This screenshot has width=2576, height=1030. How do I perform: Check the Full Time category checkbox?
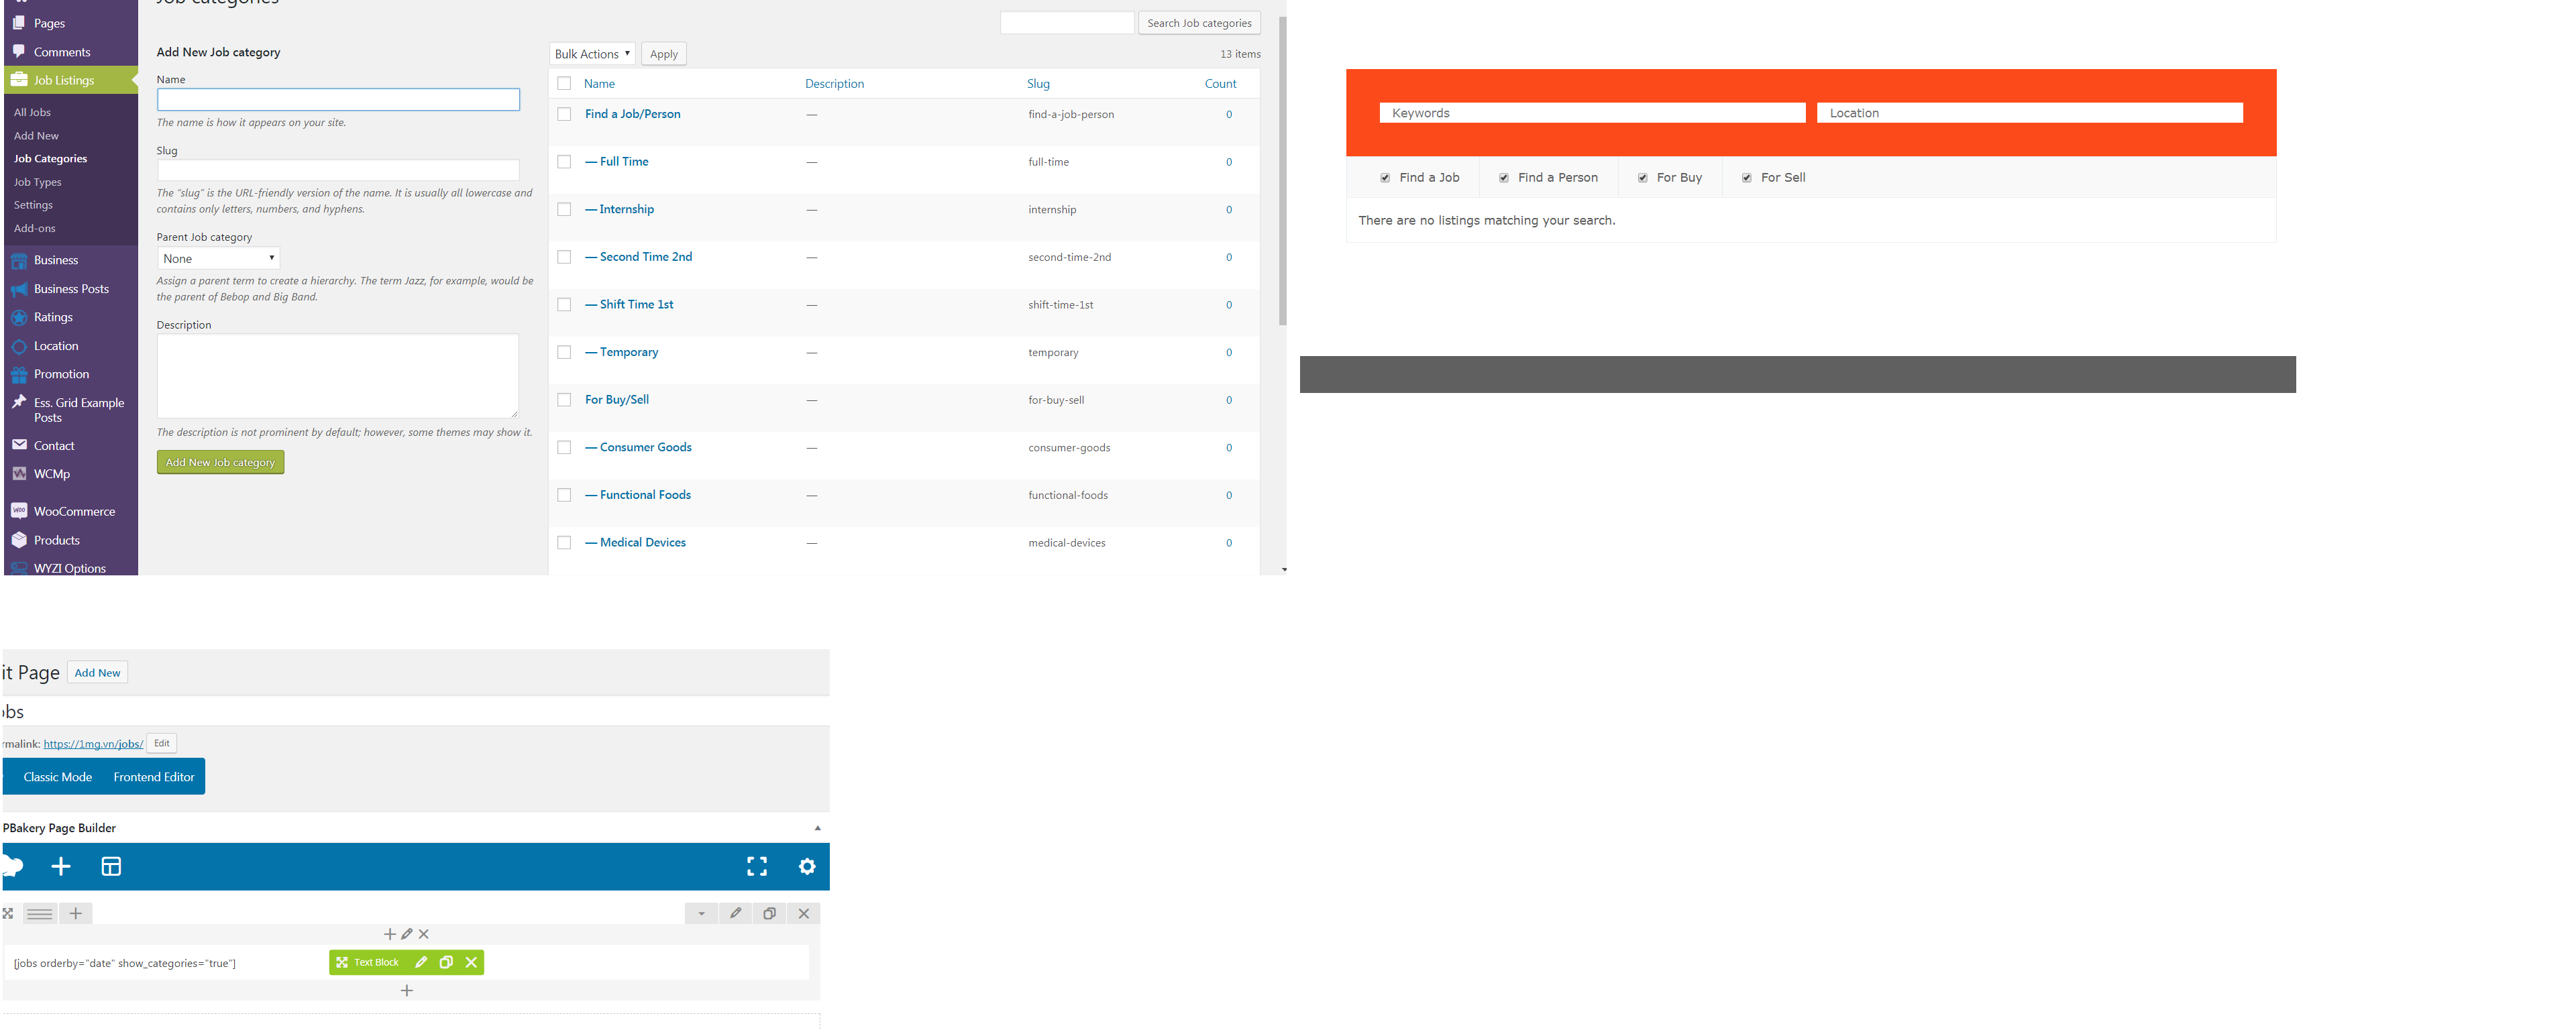564,162
